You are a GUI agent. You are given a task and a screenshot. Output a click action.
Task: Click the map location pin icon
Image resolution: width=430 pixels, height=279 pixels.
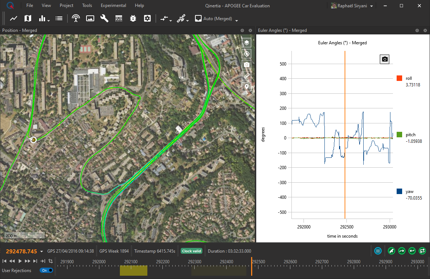coord(247,87)
